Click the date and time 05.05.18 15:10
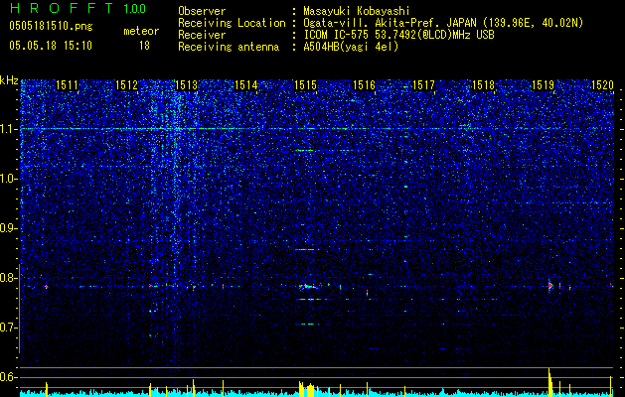 coord(51,46)
